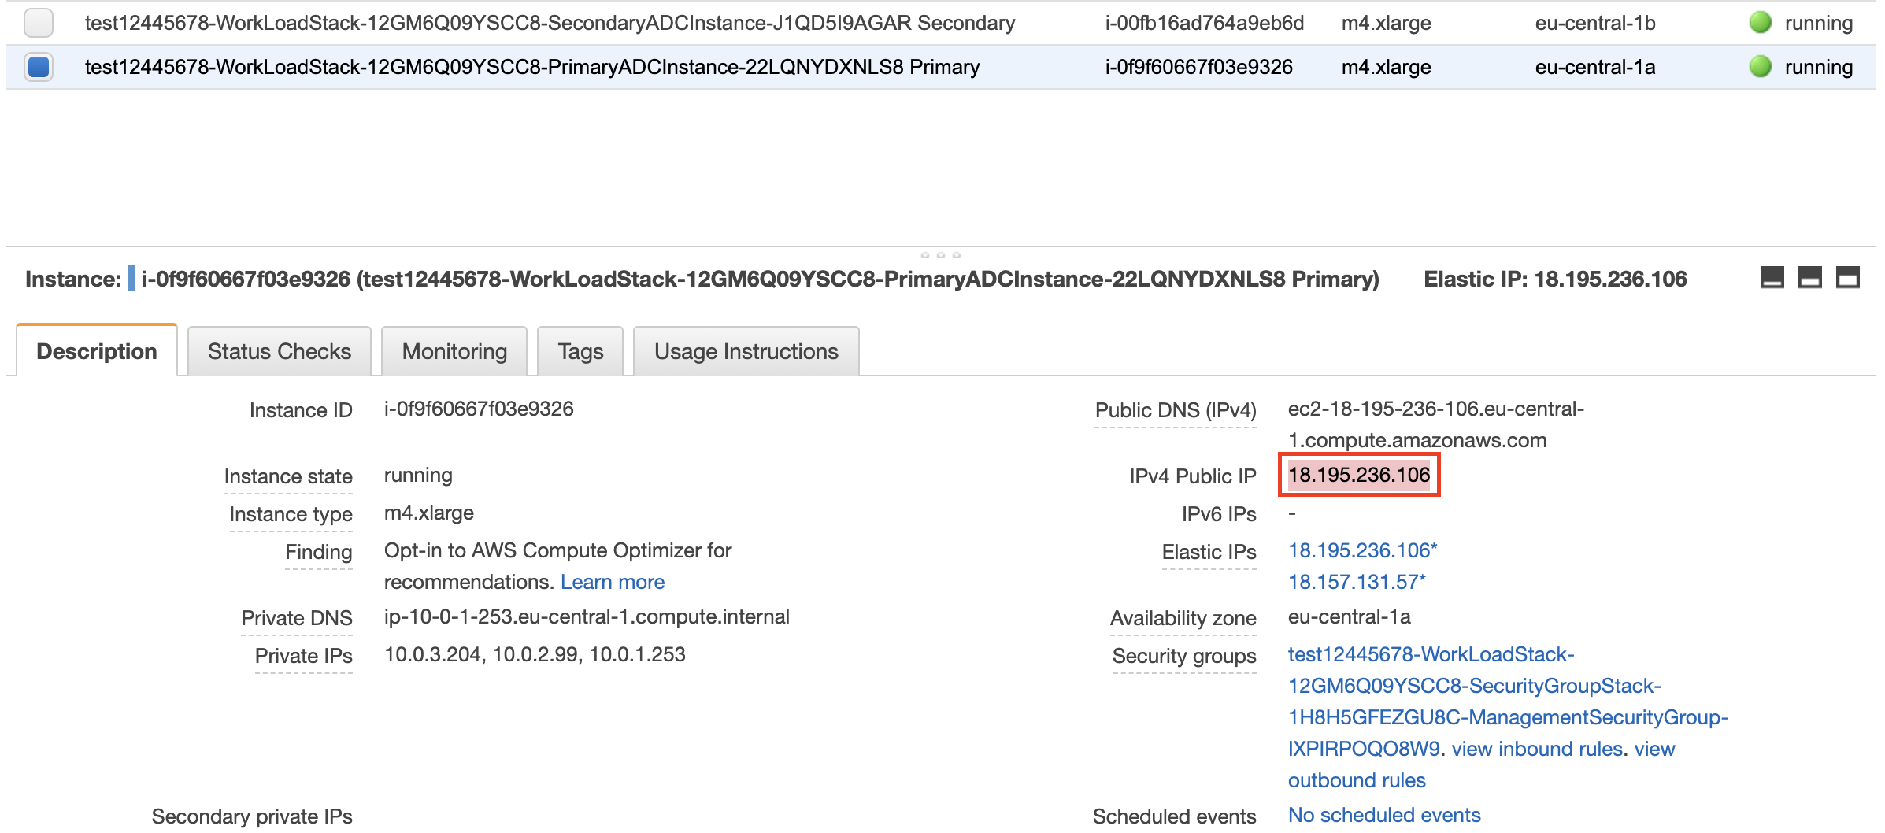Open Elastic IP 18.195.236.106 link
The width and height of the screenshot is (1885, 833).
click(x=1362, y=550)
